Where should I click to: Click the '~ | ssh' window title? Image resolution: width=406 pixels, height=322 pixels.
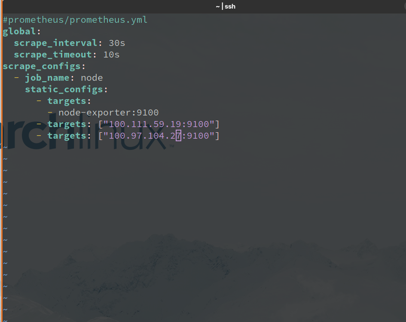[x=226, y=6]
